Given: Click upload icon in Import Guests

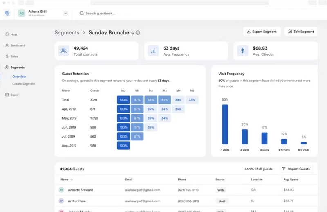Looking at the screenshot, I should (284, 169).
